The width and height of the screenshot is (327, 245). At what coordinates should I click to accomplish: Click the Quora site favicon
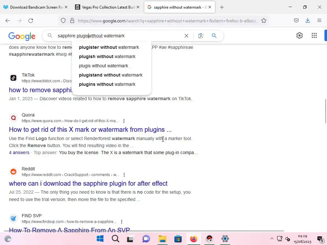click(x=13, y=118)
